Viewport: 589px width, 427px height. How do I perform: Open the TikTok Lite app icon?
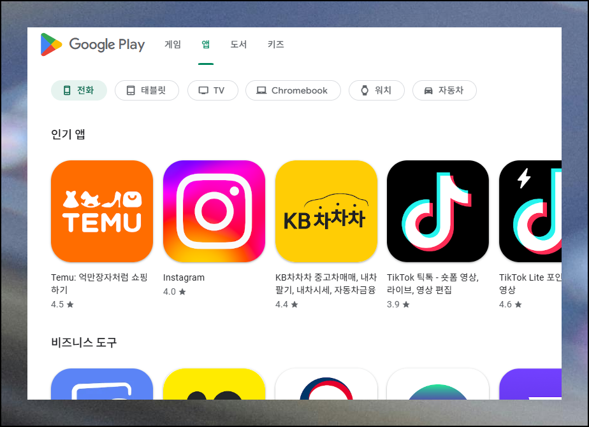pyautogui.click(x=530, y=211)
